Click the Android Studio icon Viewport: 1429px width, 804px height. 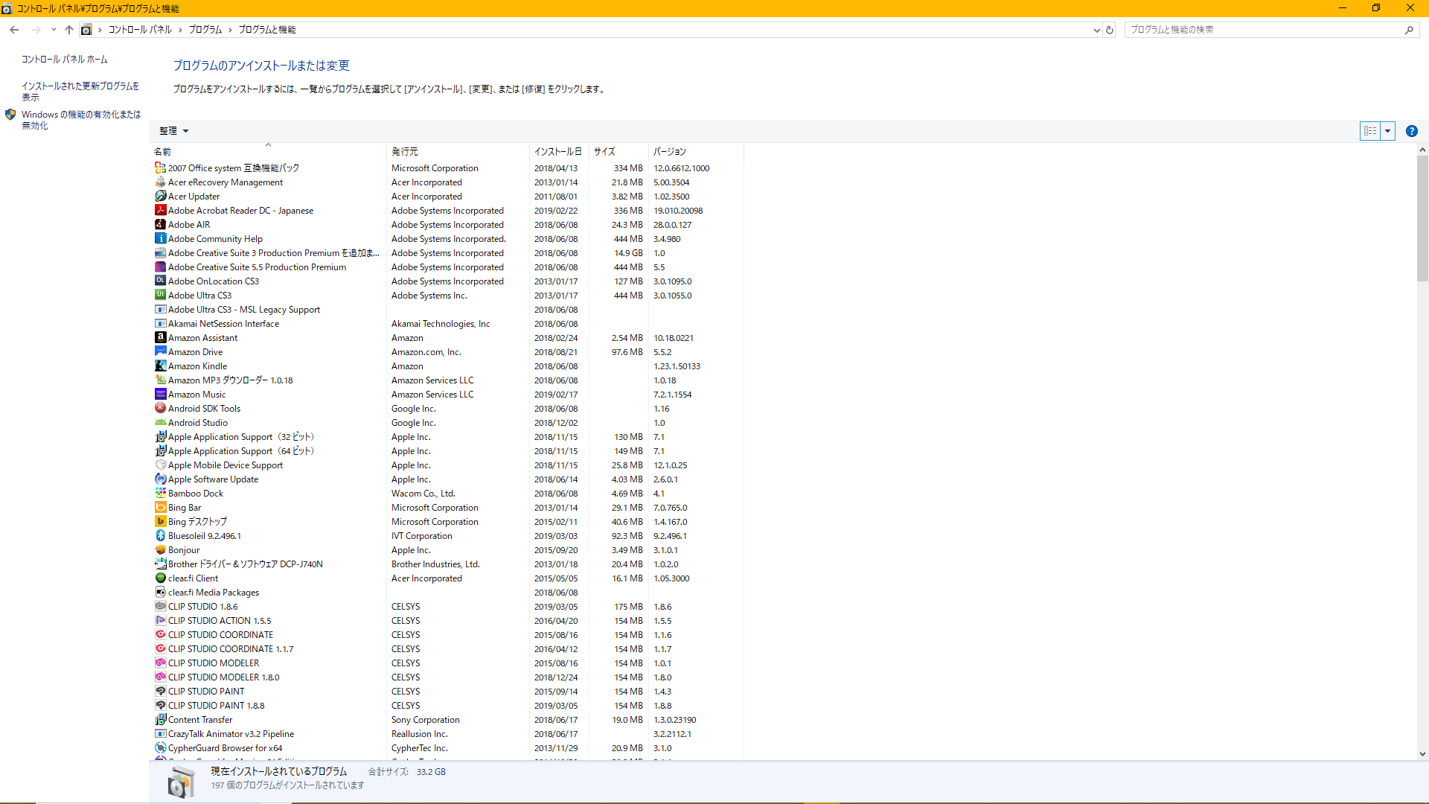tap(160, 423)
